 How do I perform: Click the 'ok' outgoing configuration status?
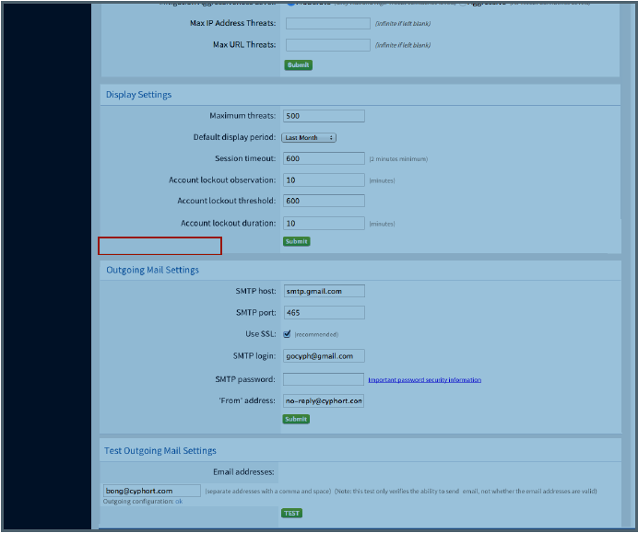tap(179, 502)
